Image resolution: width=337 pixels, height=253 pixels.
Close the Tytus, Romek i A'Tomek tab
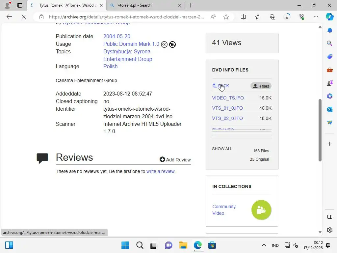click(101, 5)
